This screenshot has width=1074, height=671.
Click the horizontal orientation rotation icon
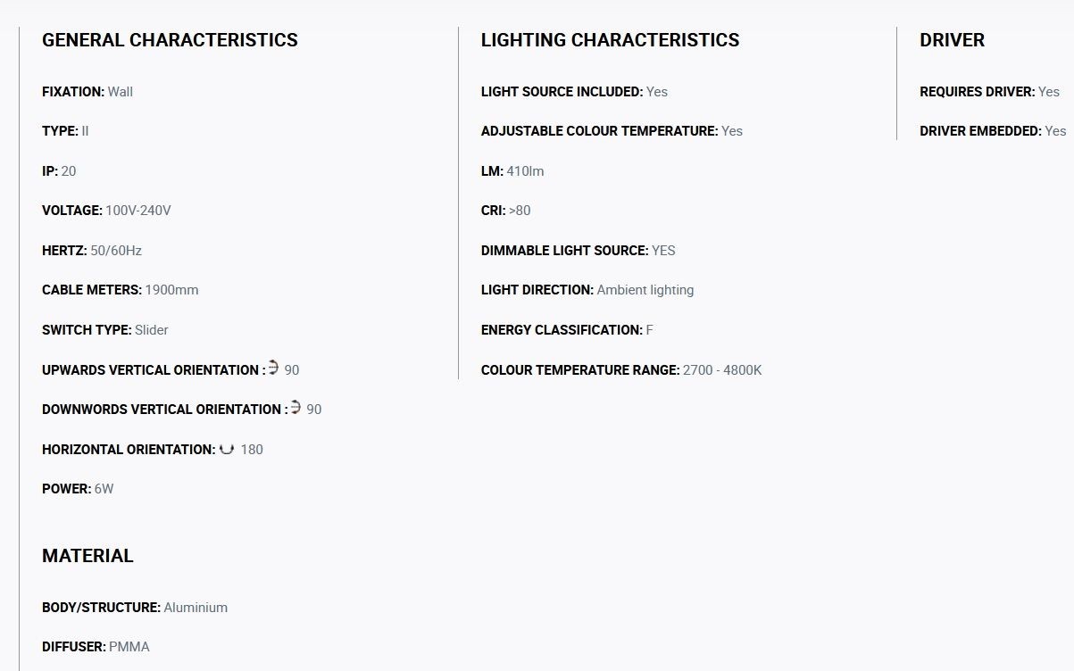click(x=227, y=449)
